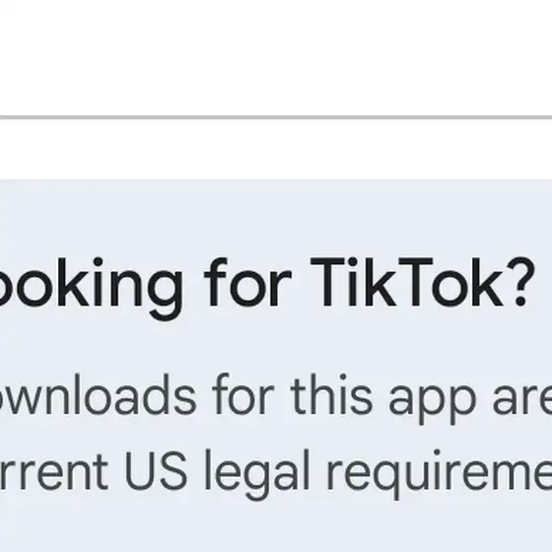Click the word 'legal' in the description
Image resolution: width=552 pixels, height=552 pixels.
257,474
